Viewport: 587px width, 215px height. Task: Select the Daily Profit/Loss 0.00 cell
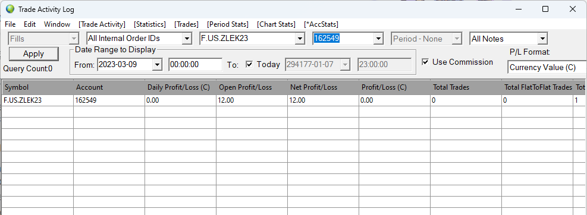[180, 100]
